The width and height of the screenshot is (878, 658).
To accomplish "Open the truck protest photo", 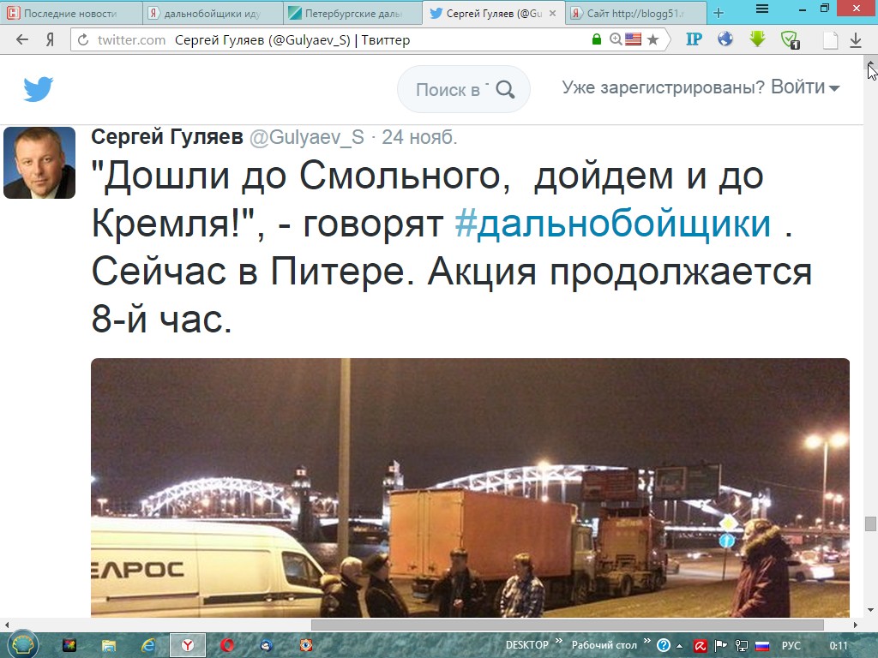I will [470, 488].
